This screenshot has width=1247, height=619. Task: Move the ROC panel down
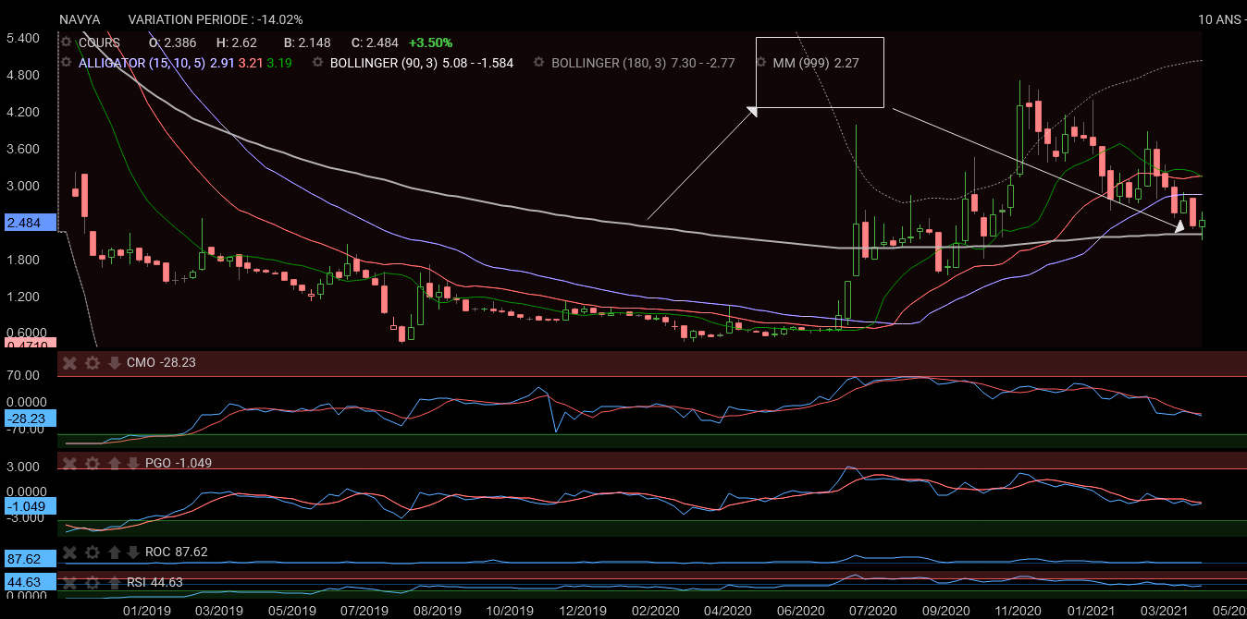point(133,552)
